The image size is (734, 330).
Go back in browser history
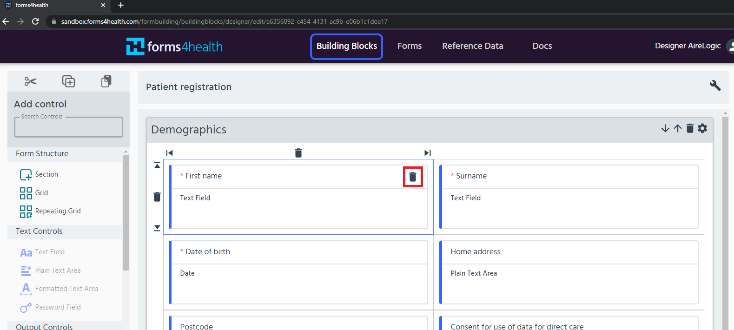coord(6,21)
